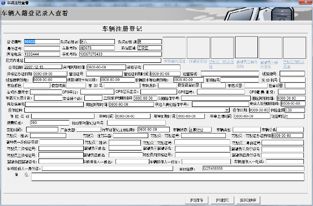Click the 合同日期 field showing 2007-12-15
This screenshot has width=313, height=206.
point(43,67)
